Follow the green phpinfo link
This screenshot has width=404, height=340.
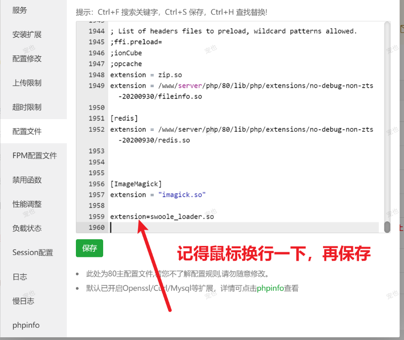(x=270, y=288)
